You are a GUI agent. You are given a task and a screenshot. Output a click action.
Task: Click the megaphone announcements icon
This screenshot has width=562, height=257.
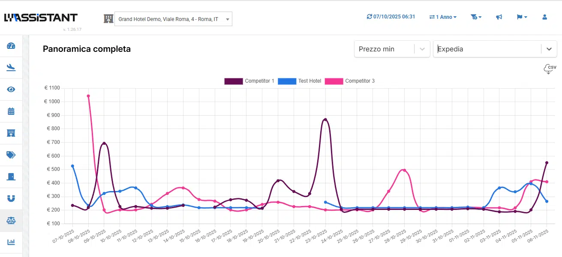click(499, 17)
